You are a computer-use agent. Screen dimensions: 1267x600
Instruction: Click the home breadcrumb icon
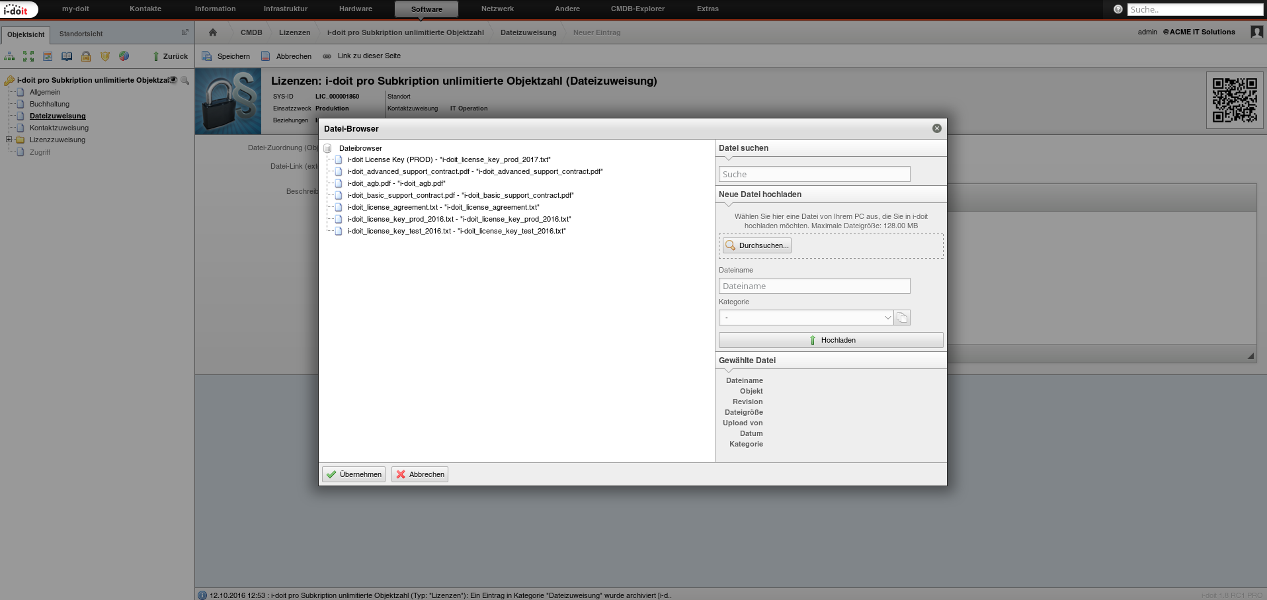tap(213, 32)
